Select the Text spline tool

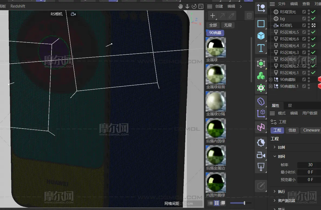click(x=261, y=48)
